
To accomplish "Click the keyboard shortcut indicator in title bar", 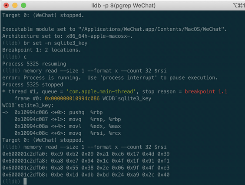I will pyautogui.click(x=239, y=6).
